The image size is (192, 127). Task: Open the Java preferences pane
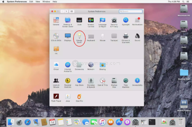(68, 98)
